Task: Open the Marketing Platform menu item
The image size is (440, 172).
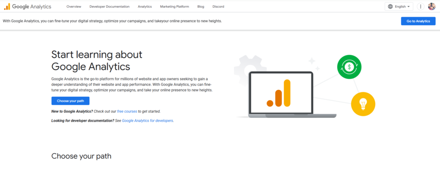Action: pos(174,7)
